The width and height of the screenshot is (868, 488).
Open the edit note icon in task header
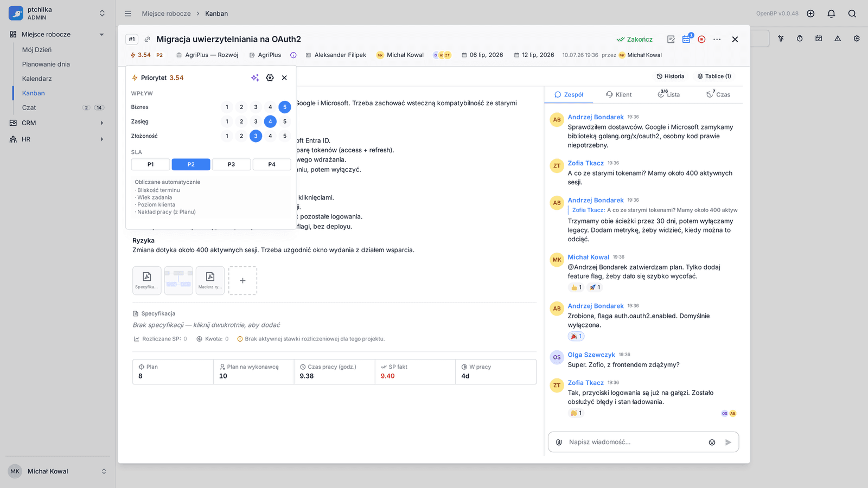tap(671, 39)
